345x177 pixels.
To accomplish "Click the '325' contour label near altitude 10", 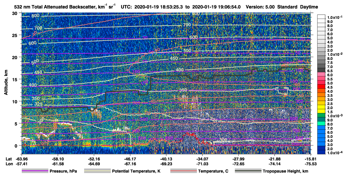I will (39, 104).
